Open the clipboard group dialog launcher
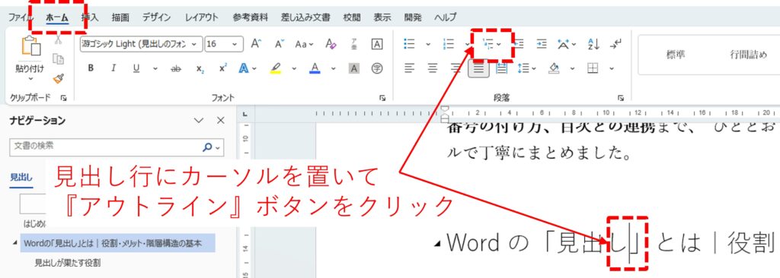This screenshot has height=278, width=780. [64, 98]
